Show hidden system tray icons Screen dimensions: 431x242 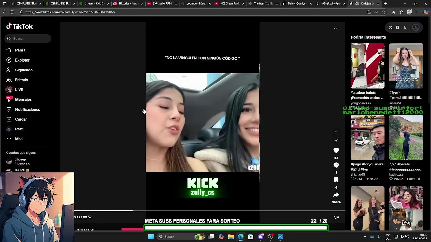(x=365, y=237)
